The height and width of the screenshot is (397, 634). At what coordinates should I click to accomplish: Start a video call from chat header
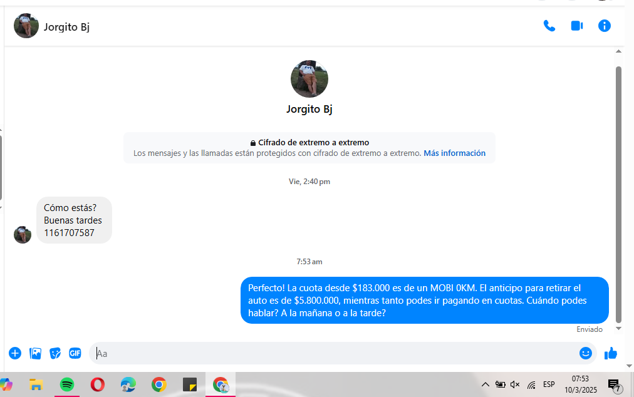(x=576, y=26)
